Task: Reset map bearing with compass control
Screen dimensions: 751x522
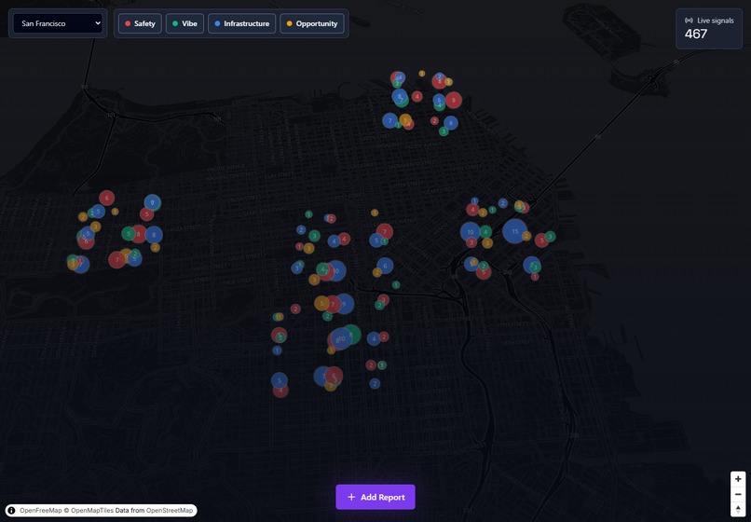Action: pyautogui.click(x=738, y=509)
